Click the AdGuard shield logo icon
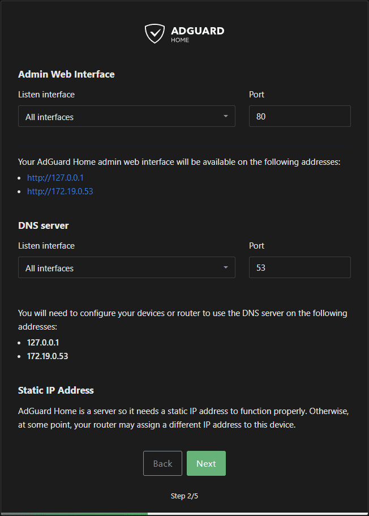 pyautogui.click(x=155, y=33)
